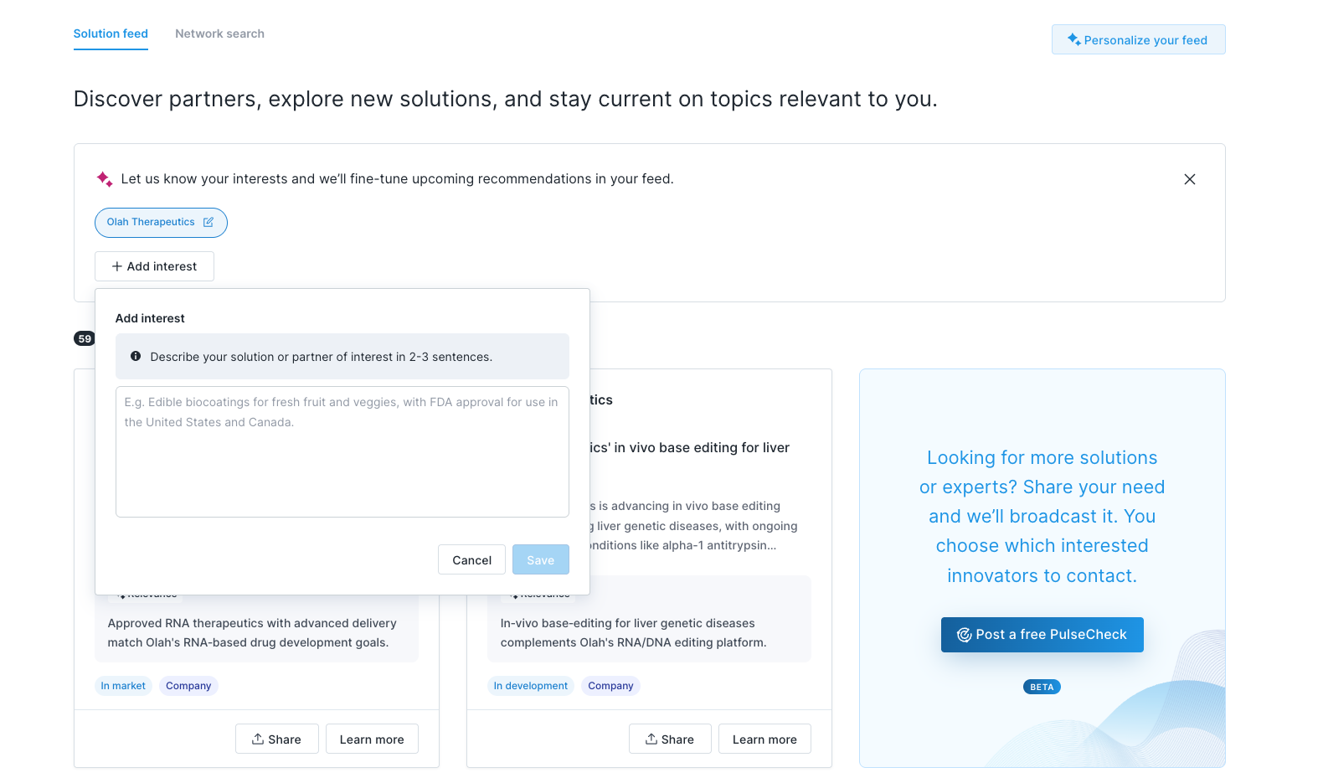
Task: Click the sparkle icon in Personalize your feed button
Action: pyautogui.click(x=1074, y=39)
